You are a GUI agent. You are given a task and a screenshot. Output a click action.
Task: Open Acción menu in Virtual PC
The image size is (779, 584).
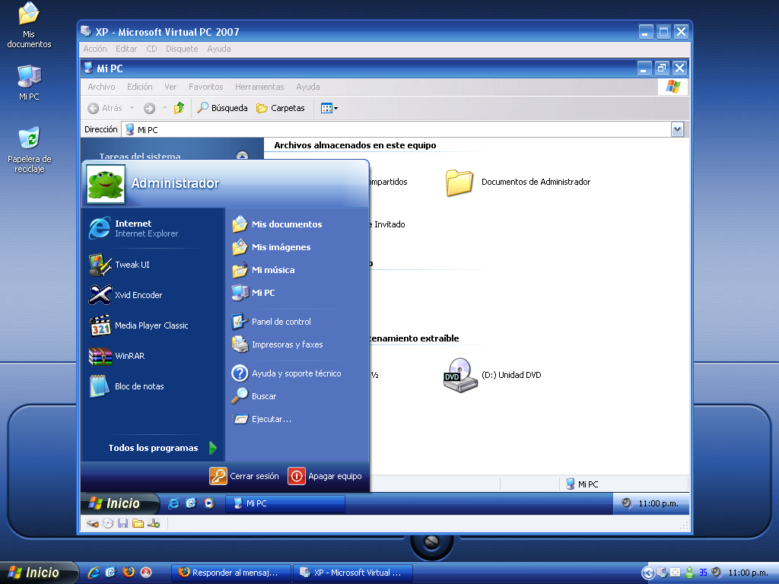95,49
